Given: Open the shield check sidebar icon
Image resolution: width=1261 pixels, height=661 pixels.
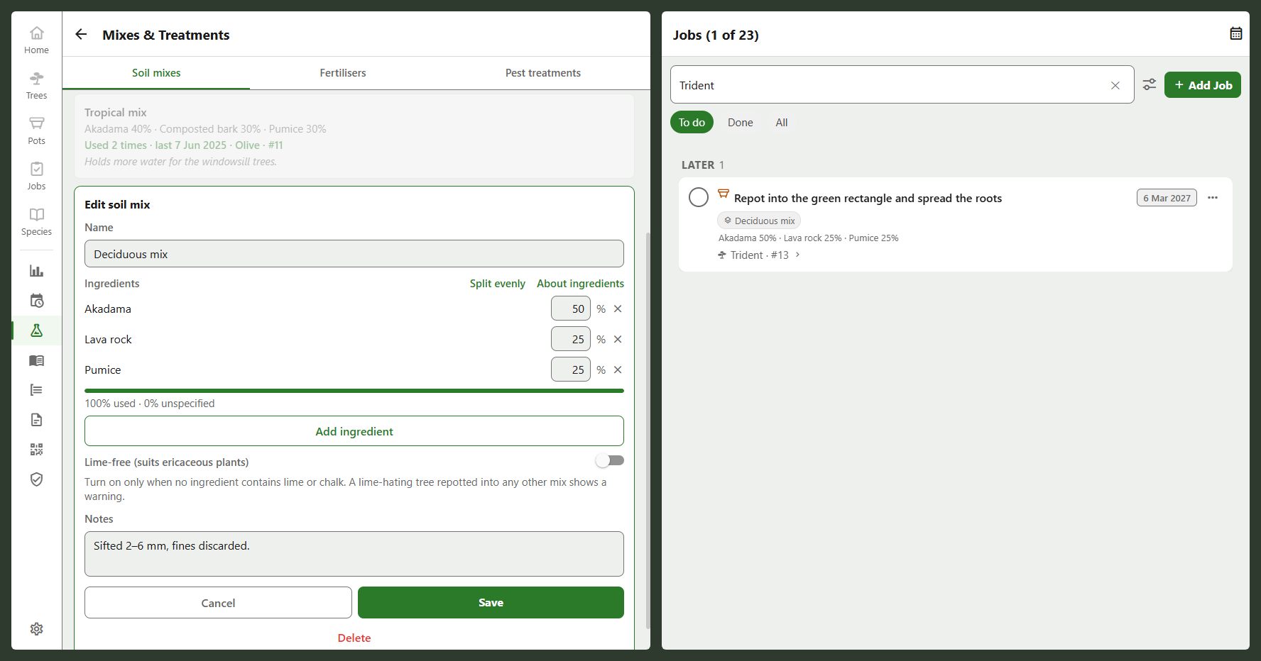Looking at the screenshot, I should click(36, 479).
